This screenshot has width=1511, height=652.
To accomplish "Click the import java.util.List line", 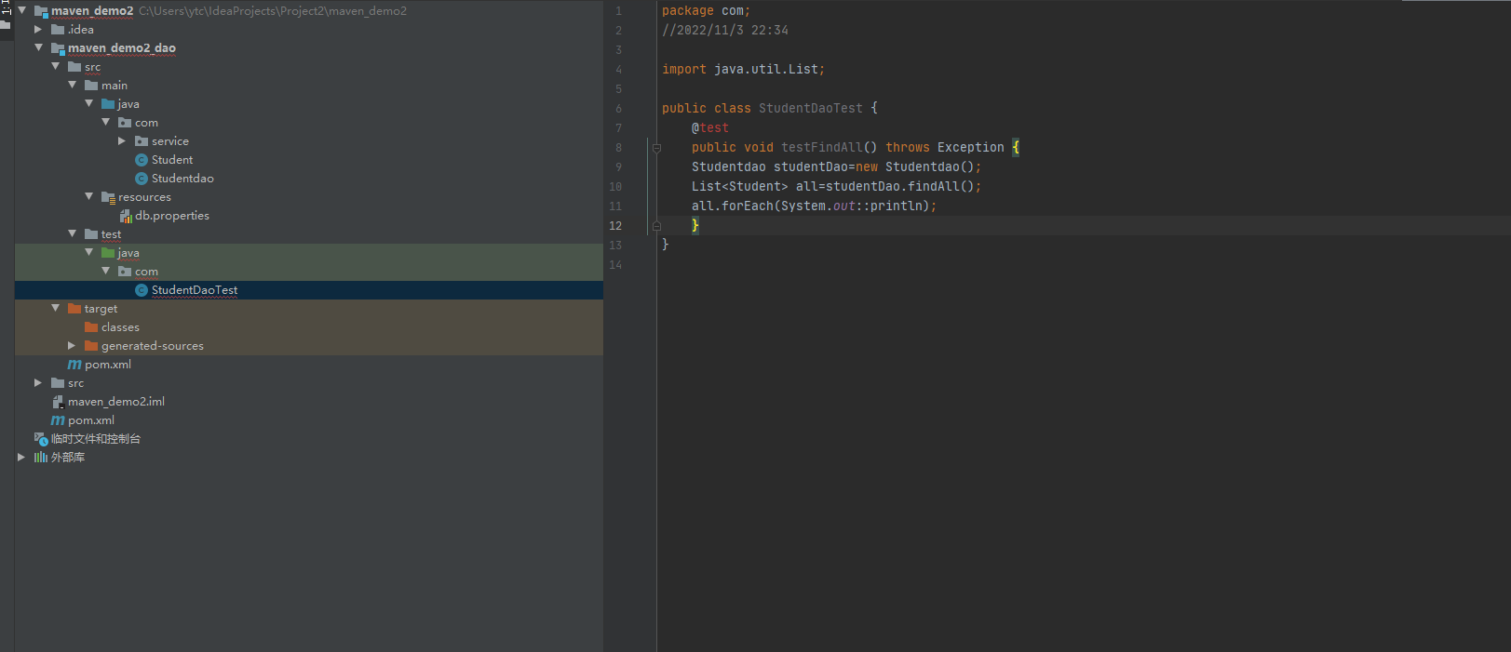I will pyautogui.click(x=743, y=70).
